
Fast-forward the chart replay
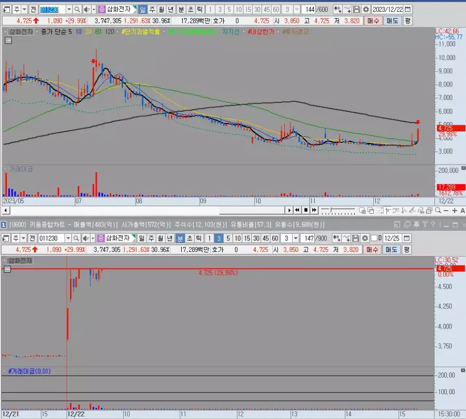pos(314,210)
